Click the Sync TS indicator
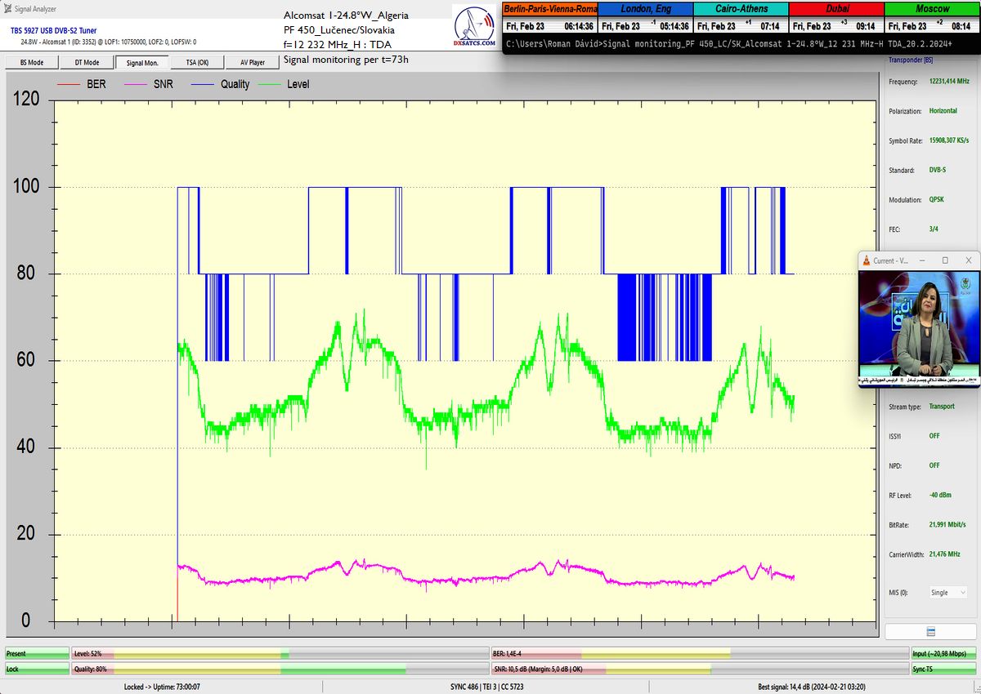 944,669
